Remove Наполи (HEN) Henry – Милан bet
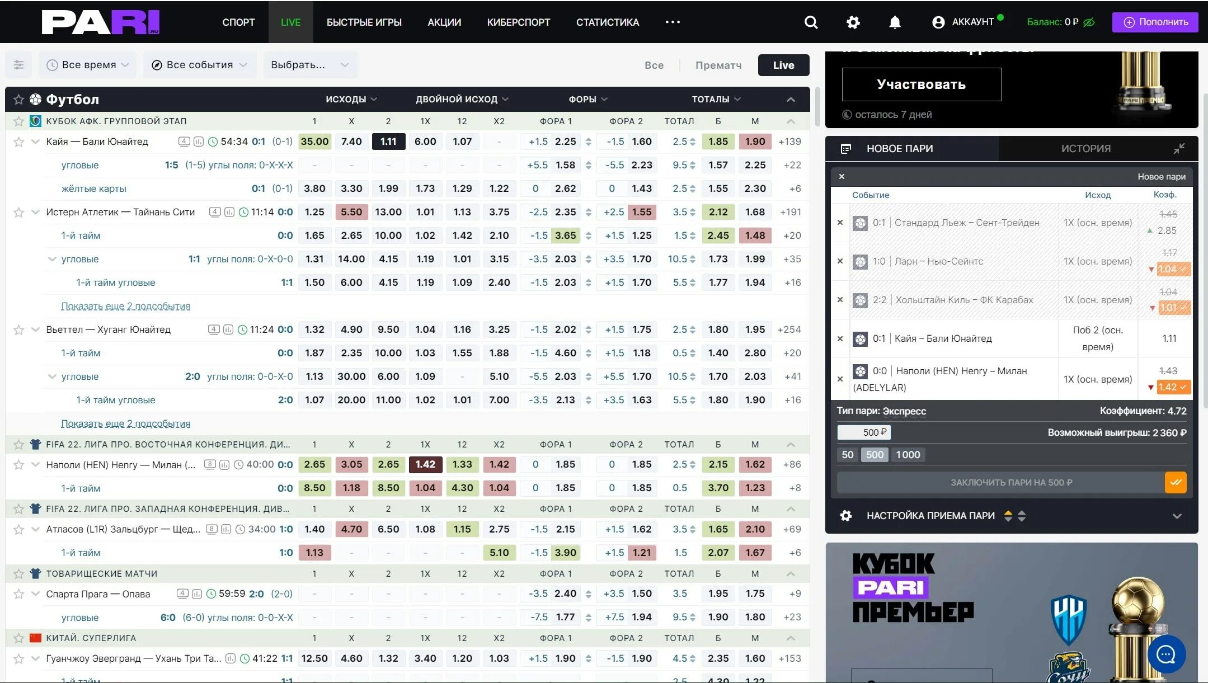The width and height of the screenshot is (1208, 683). [x=840, y=379]
